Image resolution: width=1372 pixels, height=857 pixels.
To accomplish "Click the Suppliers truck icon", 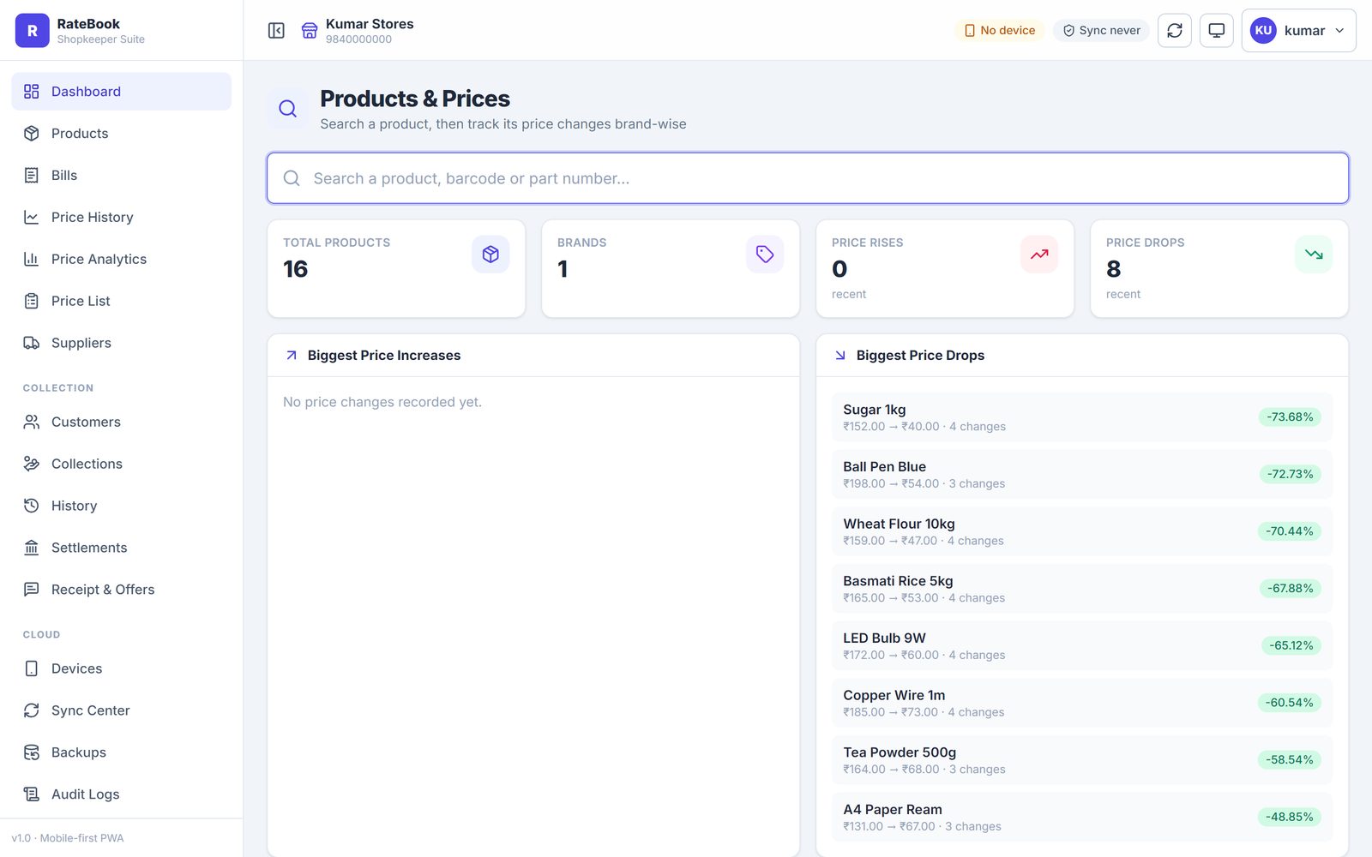I will [32, 344].
